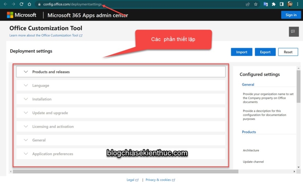This screenshot has height=182, width=303.
Task: Click Microsoft 365 Apps admin center title
Action: (88, 15)
